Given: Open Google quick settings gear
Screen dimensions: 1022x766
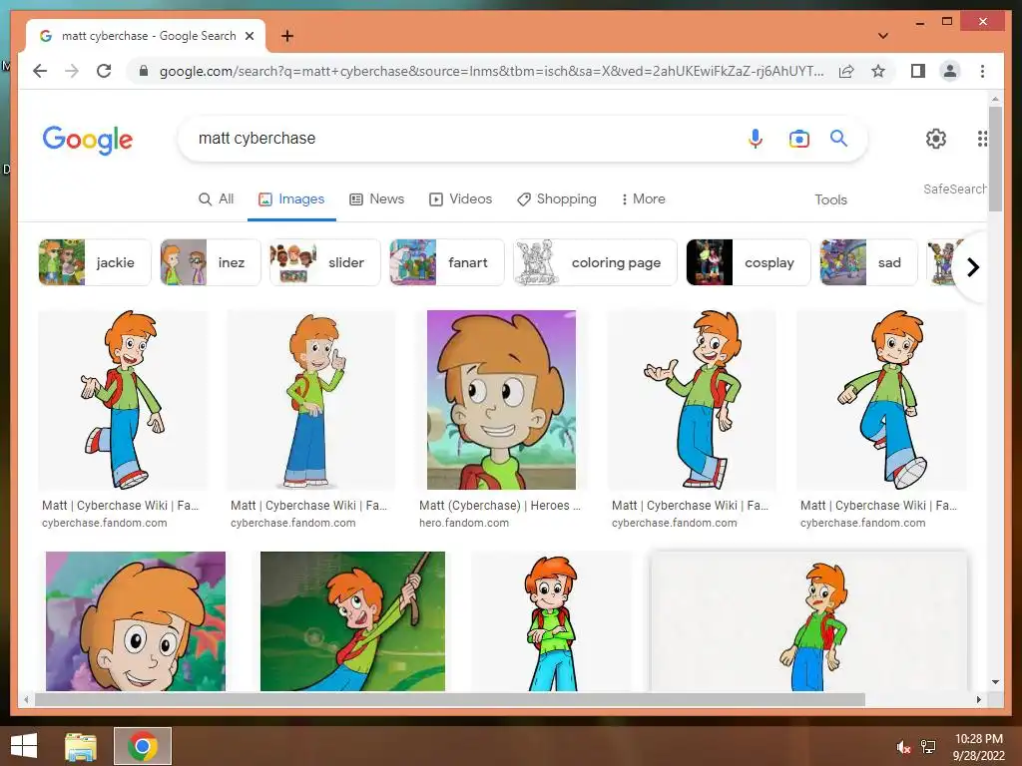Looking at the screenshot, I should 936,138.
